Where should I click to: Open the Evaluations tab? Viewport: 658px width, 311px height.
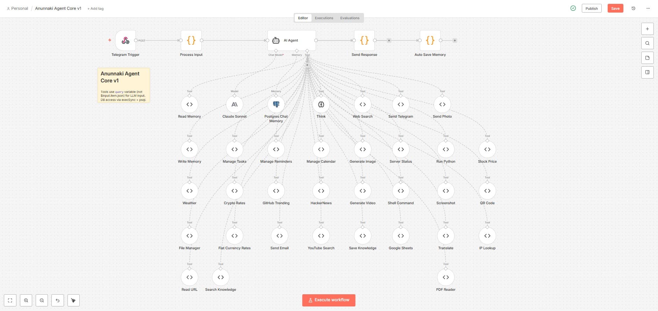pos(350,18)
